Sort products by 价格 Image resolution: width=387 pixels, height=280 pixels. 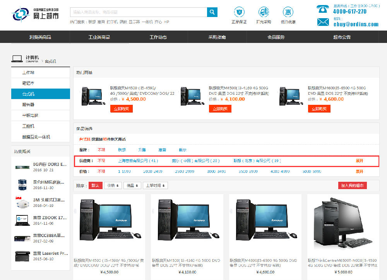(113, 186)
